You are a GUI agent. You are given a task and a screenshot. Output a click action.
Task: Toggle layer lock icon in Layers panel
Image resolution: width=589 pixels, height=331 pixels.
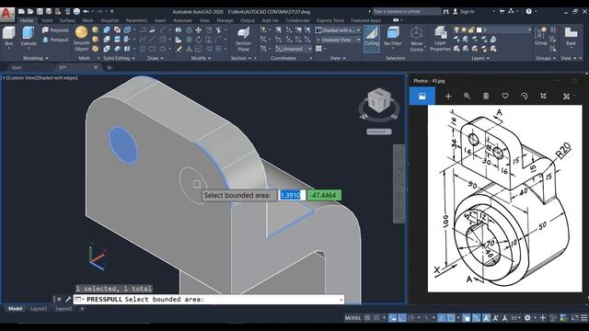pyautogui.click(x=471, y=29)
